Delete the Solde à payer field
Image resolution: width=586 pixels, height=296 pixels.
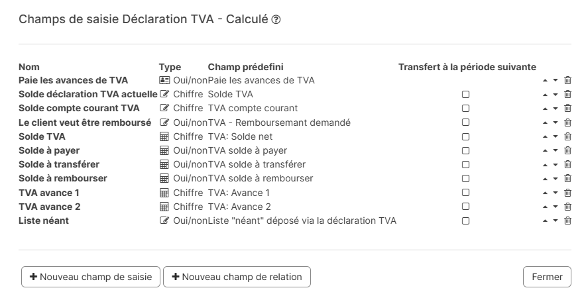[567, 150]
